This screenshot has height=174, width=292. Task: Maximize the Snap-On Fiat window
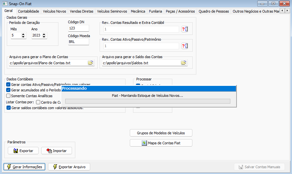[274, 4]
